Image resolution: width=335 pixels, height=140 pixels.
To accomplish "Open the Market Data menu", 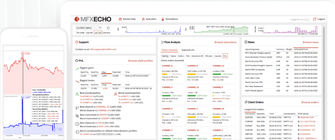I will point(127,19).
